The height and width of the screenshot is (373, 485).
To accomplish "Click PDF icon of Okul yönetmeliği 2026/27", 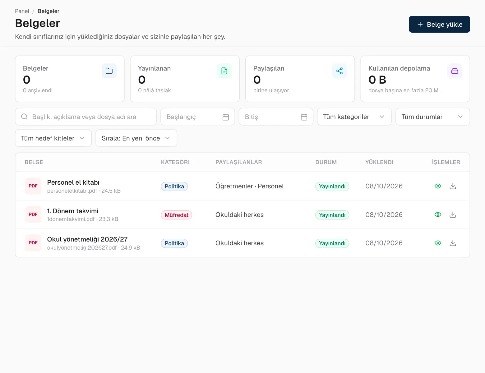I will pyautogui.click(x=33, y=243).
